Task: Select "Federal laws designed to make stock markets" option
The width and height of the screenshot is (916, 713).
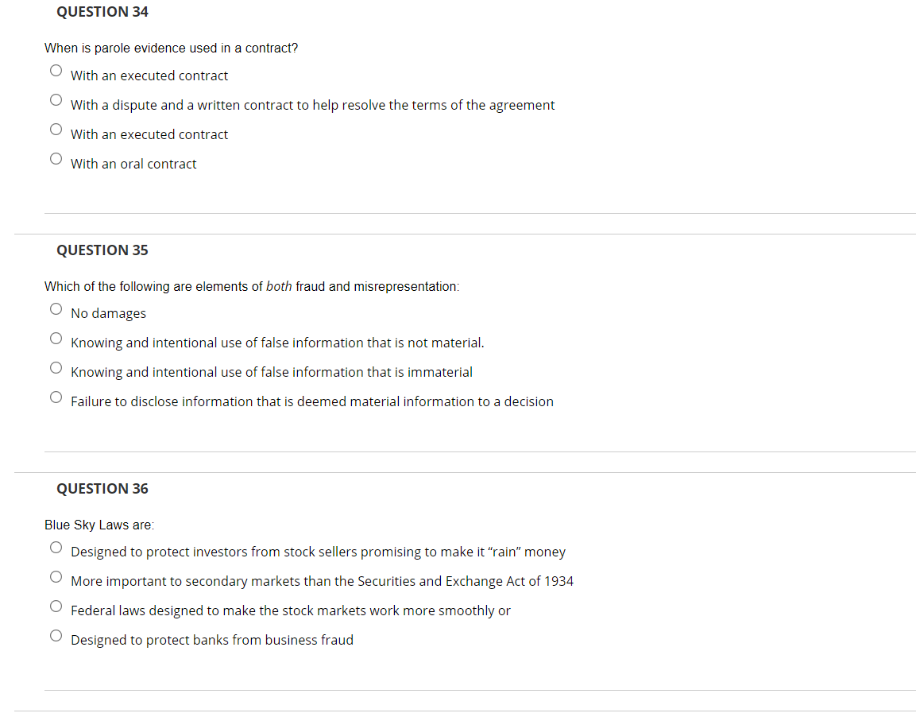Action: (56, 606)
